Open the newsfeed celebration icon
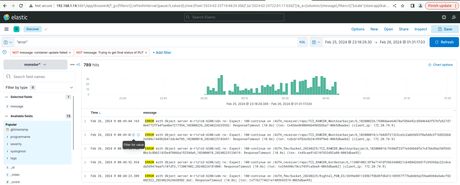 [454, 17]
